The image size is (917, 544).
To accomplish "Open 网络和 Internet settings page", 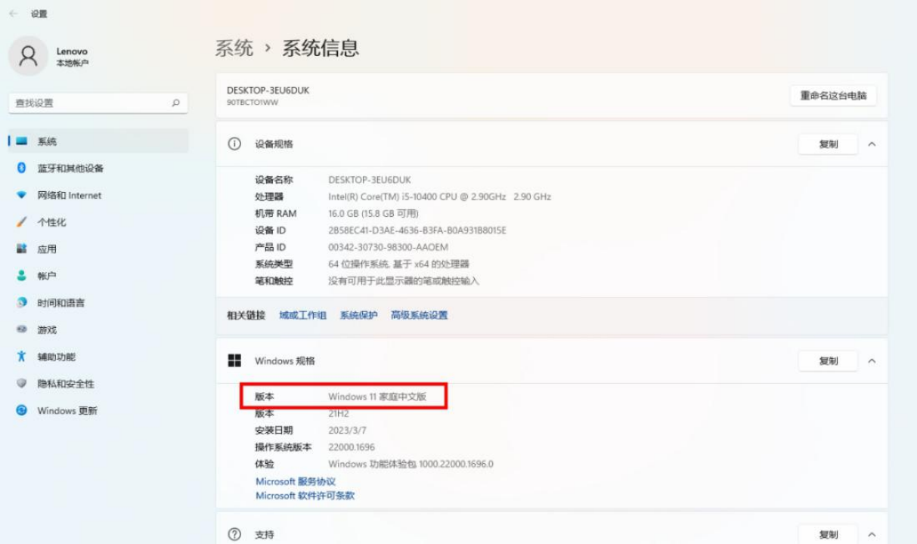I will point(98,195).
